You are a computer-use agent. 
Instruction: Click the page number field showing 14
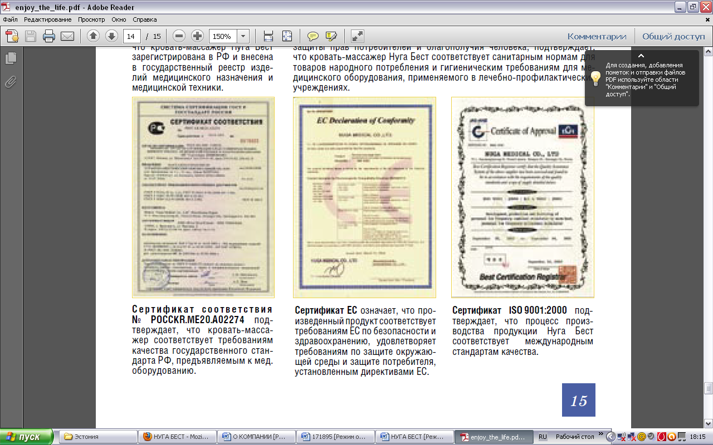131,37
